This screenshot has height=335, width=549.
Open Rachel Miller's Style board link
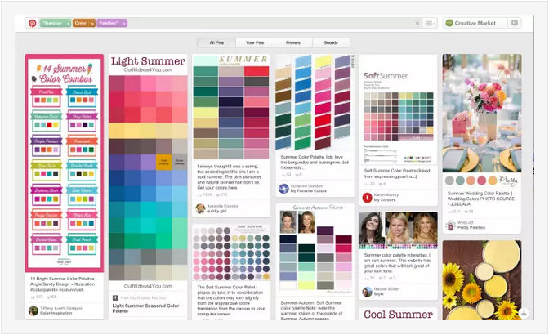[378, 294]
